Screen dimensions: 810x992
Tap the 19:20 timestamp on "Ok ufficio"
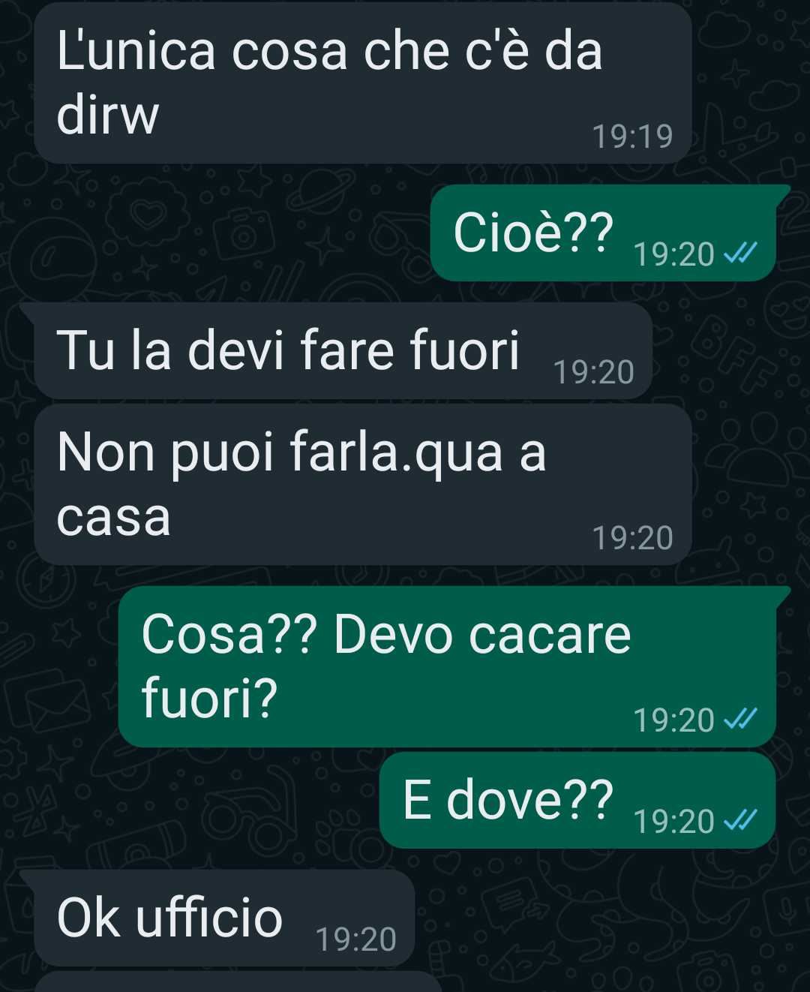[355, 939]
